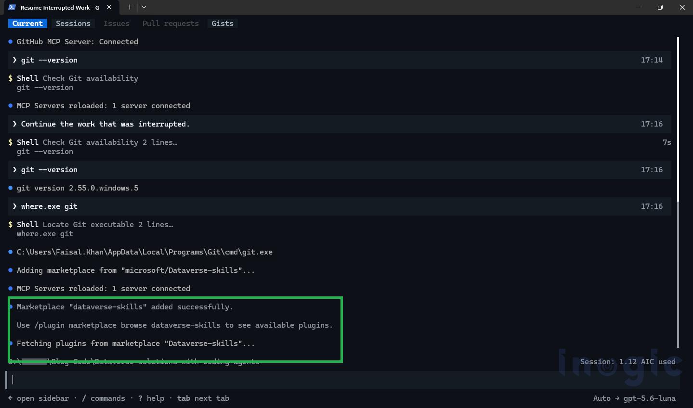Click the '/plugin marketplace browse' hint line
The width and height of the screenshot is (693, 408).
(175, 325)
